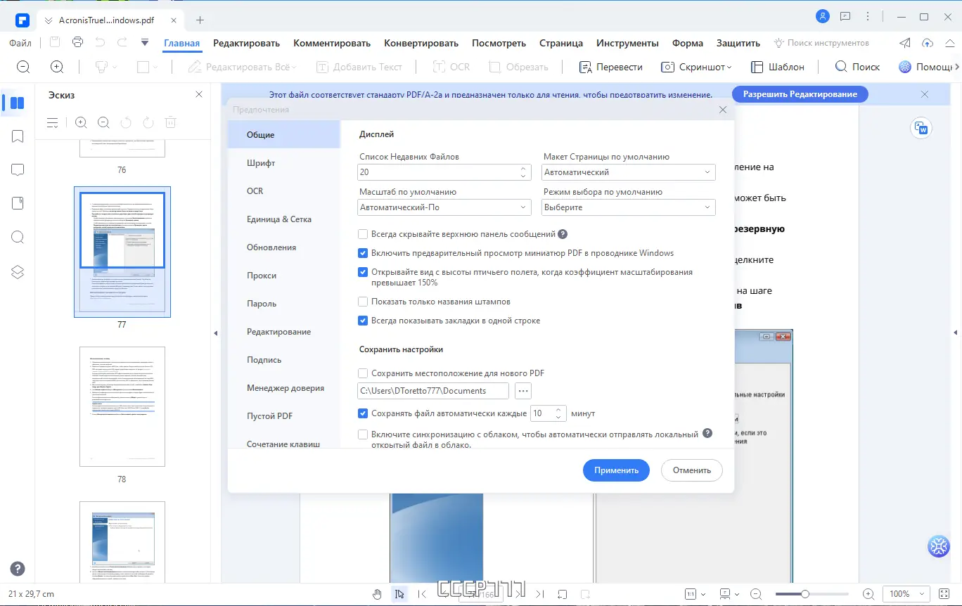Uncheck 'Всегда показывать закладки в одной строке'
The width and height of the screenshot is (962, 606).
pyautogui.click(x=363, y=321)
